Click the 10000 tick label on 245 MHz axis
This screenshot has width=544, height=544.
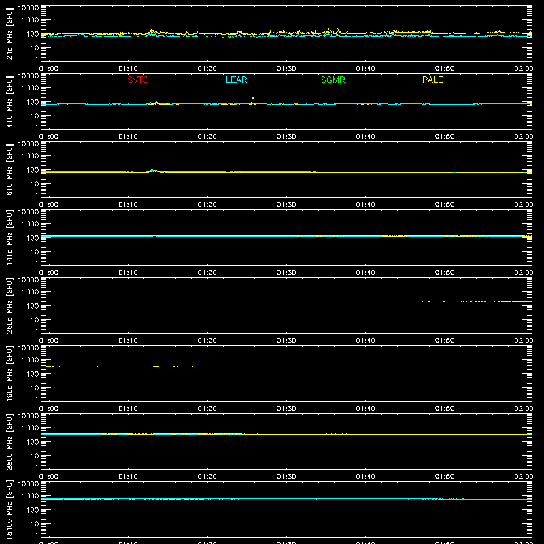click(x=29, y=8)
